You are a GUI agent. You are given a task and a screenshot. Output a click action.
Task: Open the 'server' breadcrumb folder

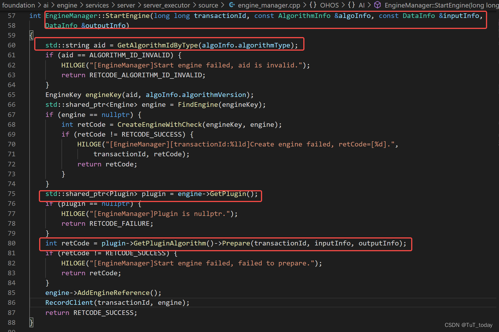pyautogui.click(x=127, y=5)
